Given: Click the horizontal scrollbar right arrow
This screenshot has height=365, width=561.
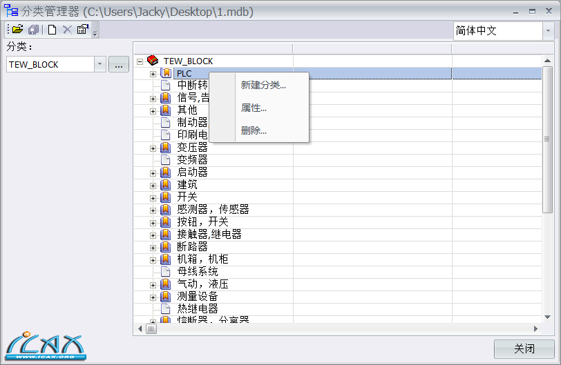Looking at the screenshot, I should (x=535, y=328).
